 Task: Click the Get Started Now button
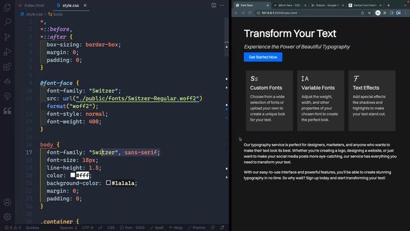point(263,57)
